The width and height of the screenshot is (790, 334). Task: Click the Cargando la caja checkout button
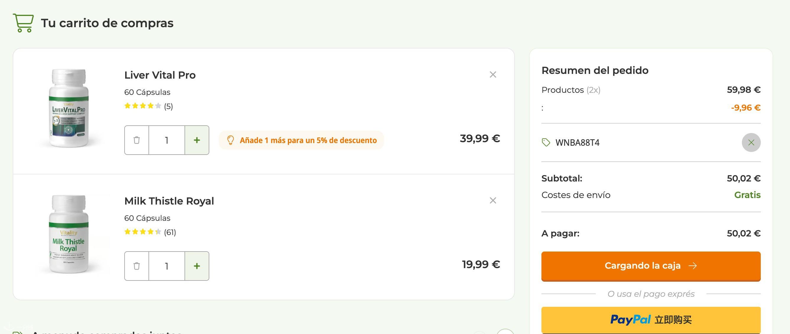tap(651, 266)
